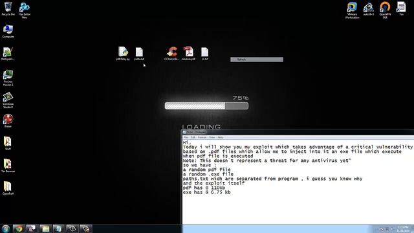Open the Windows Start menu
The height and width of the screenshot is (233, 414).
coord(6,228)
